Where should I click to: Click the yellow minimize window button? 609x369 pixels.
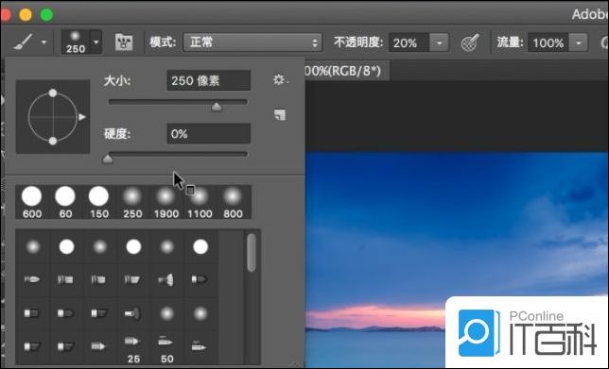[26, 15]
